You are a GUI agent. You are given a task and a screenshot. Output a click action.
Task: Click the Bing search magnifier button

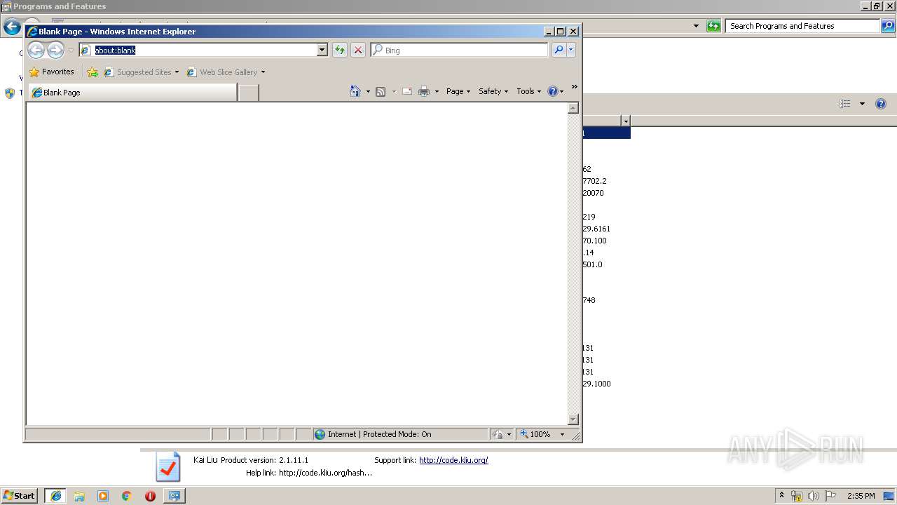pos(559,50)
